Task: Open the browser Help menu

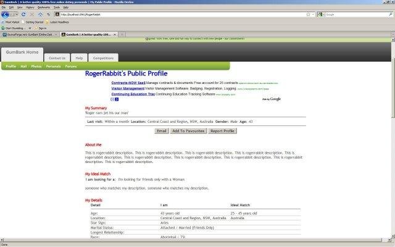Action: click(x=66, y=7)
